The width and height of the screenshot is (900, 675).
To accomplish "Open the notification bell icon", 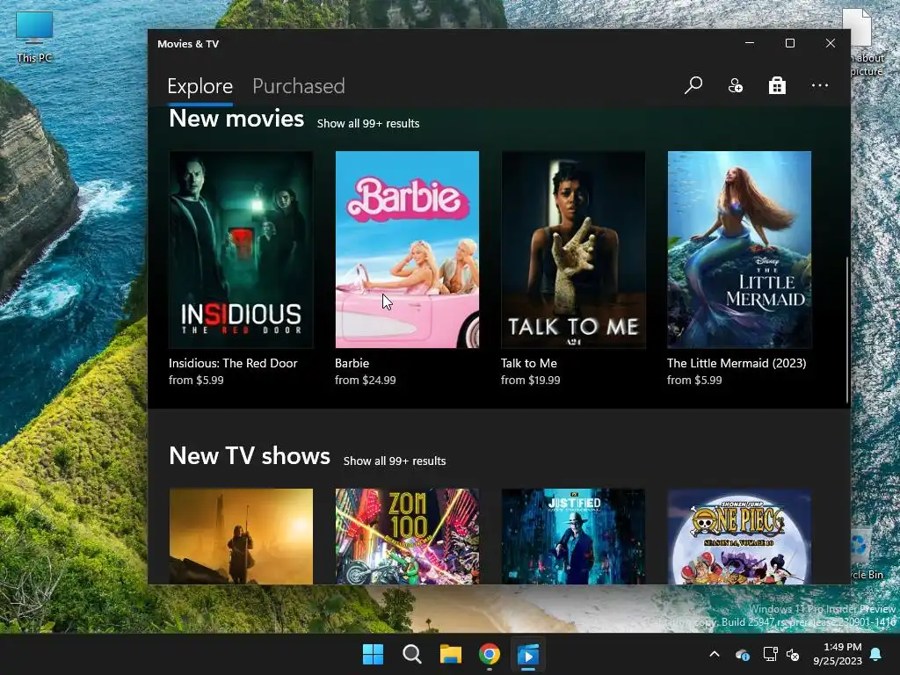I will pos(876,654).
